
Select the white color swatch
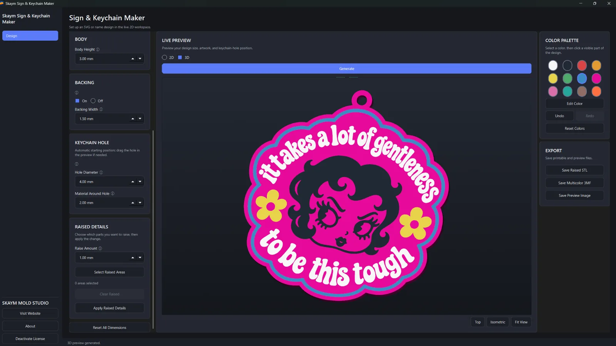pyautogui.click(x=553, y=65)
